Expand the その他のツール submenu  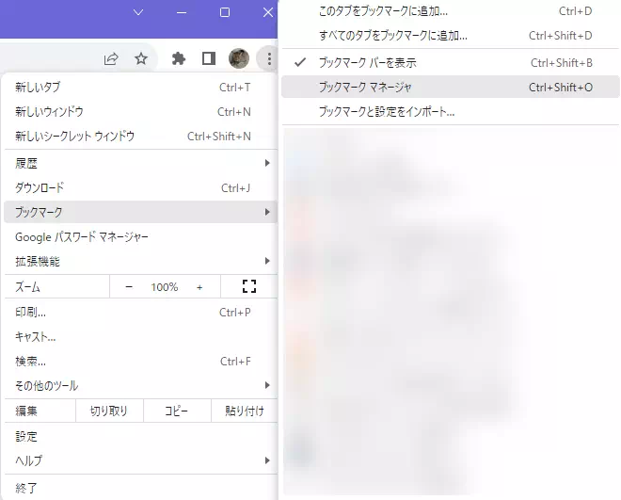coord(139,385)
